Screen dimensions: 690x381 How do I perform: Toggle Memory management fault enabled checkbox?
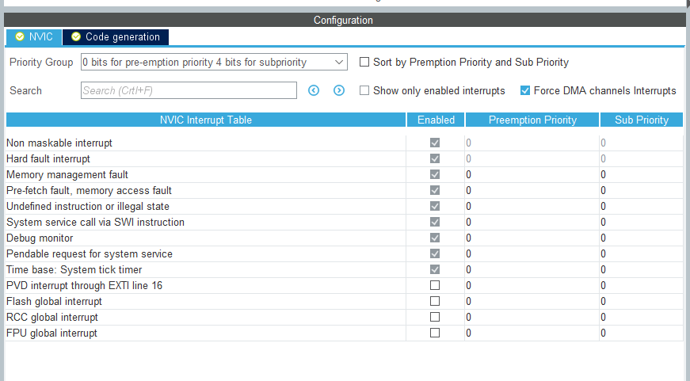435,174
